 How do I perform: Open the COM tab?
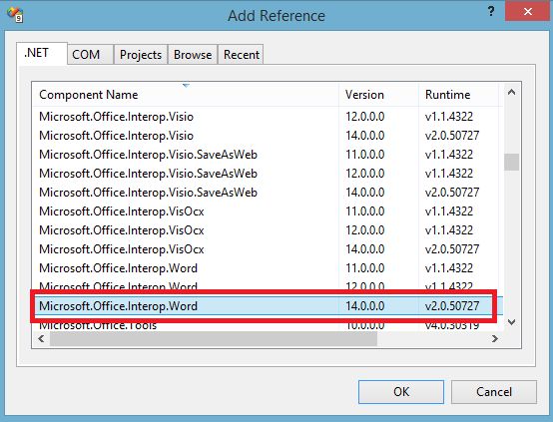click(90, 55)
